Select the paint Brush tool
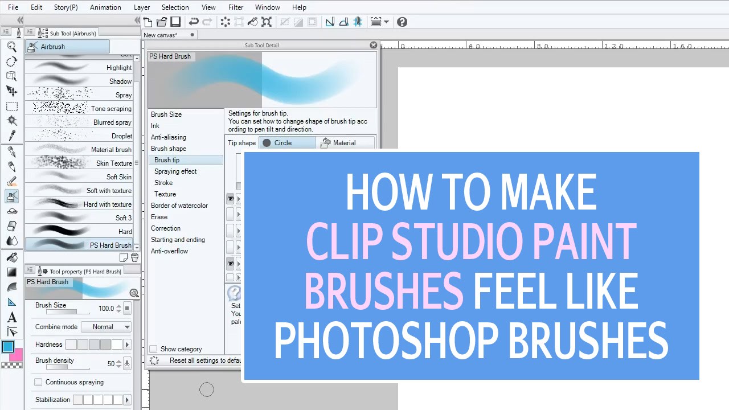 (x=11, y=182)
